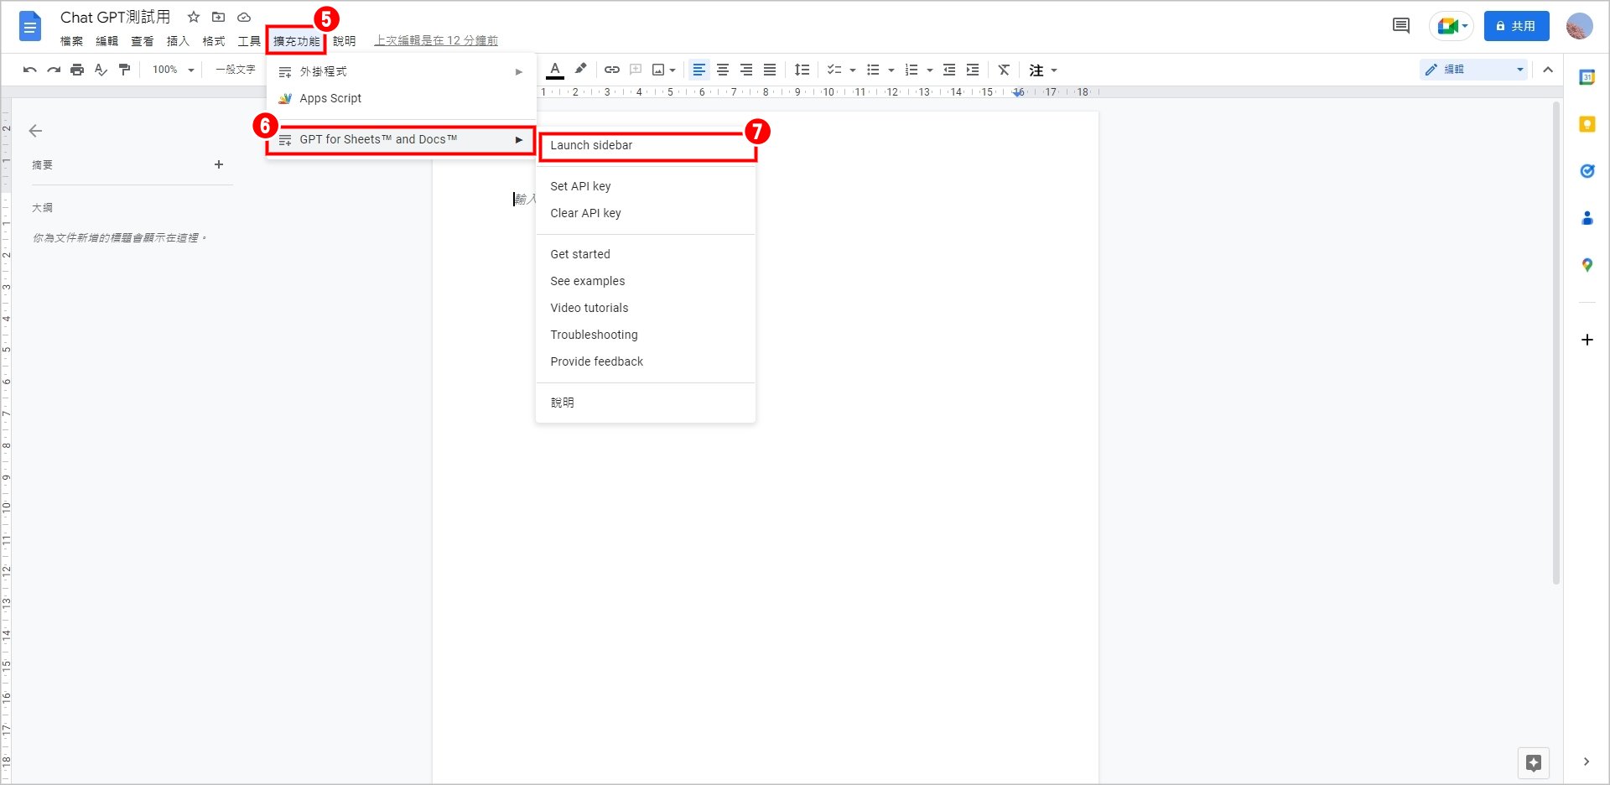Open the comment history icon

(1401, 26)
